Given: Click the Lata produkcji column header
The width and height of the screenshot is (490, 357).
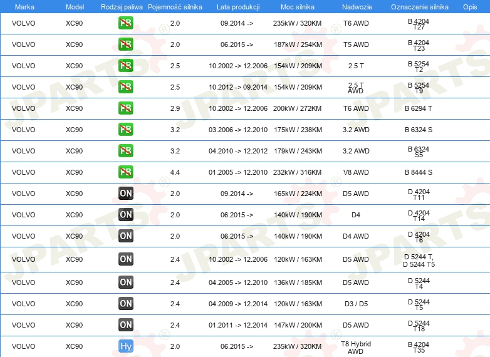Looking at the screenshot, I should (x=238, y=7).
